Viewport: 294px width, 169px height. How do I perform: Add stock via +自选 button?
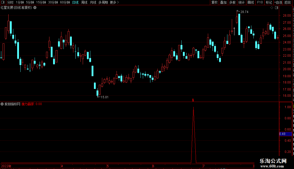point(278,2)
